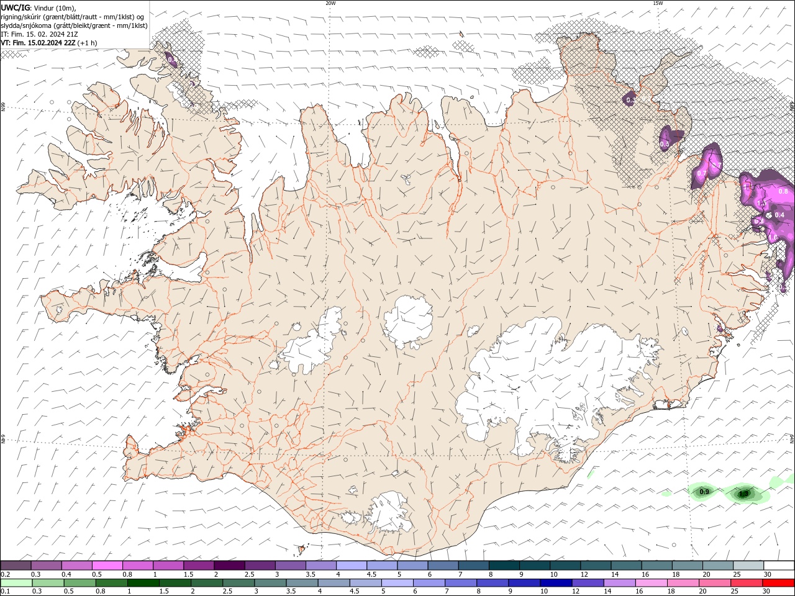795x596 pixels.
Task: Click the green rain cell labeled 0.9
Action: coord(704,492)
